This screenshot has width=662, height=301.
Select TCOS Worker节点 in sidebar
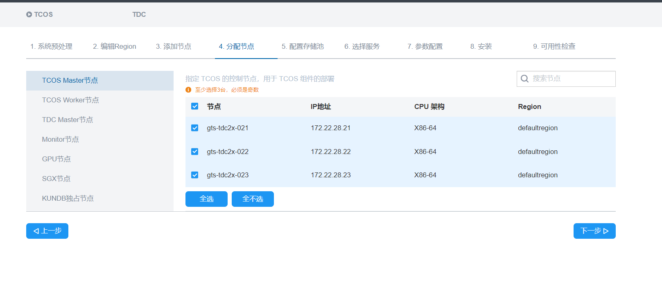100,100
